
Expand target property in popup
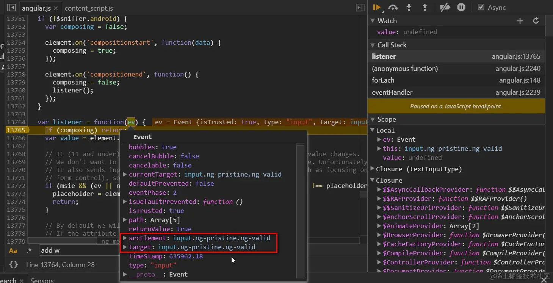point(125,247)
